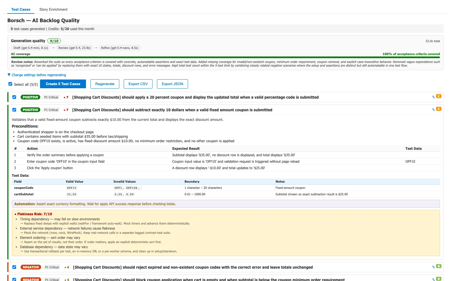451x281 pixels.
Task: Click P1 Critical tag on 20 percent coupon row
Action: [51, 97]
